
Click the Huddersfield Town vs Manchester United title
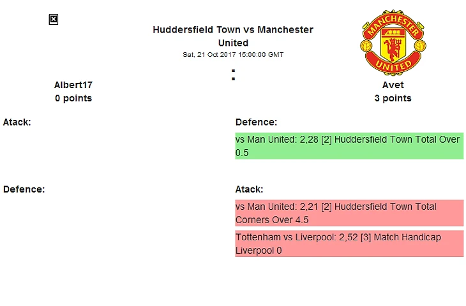[x=233, y=36]
